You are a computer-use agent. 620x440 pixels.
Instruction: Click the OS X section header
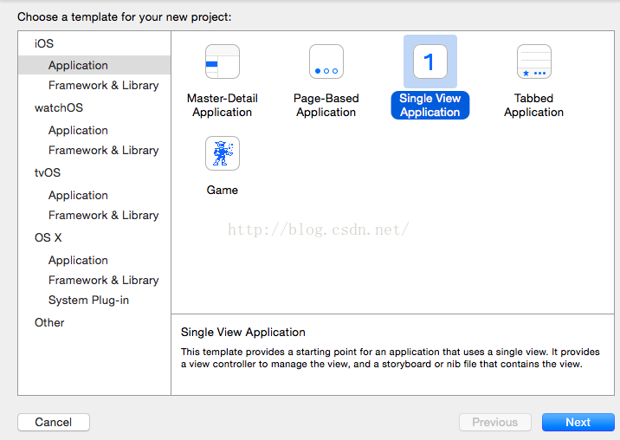tap(48, 237)
